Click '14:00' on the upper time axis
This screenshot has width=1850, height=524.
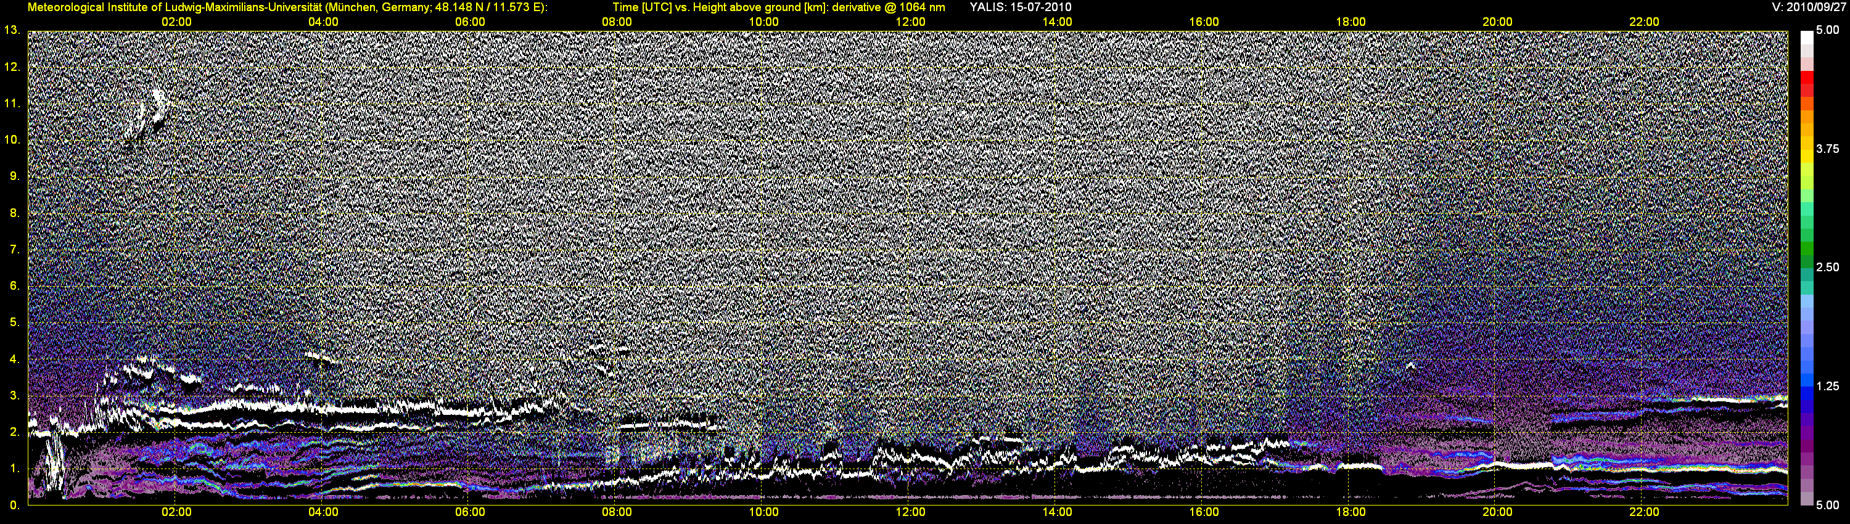pos(1057,22)
